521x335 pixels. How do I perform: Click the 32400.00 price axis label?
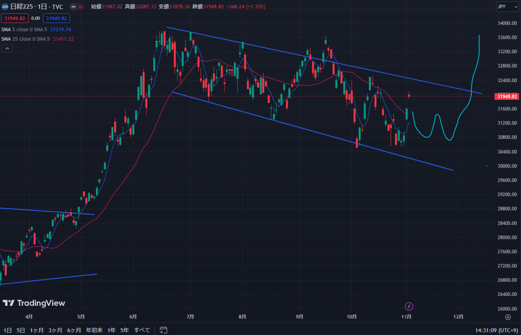507,81
